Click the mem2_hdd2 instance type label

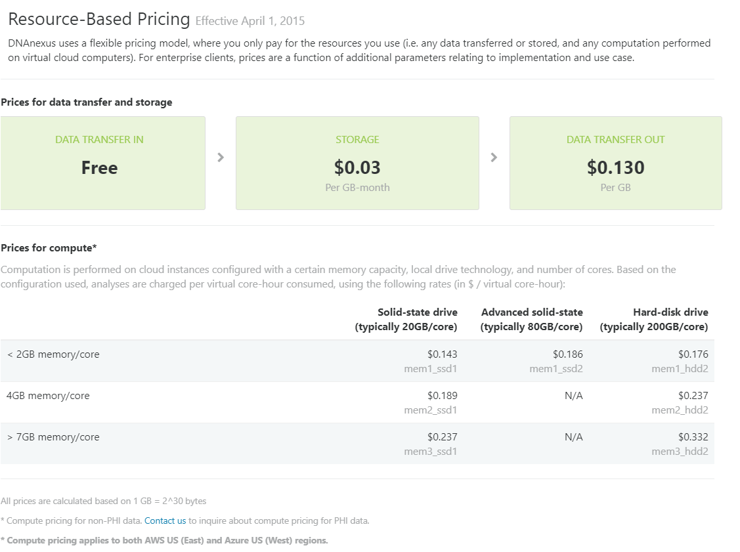(x=680, y=410)
